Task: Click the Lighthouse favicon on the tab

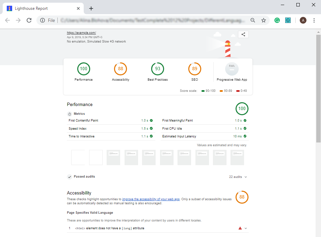Action: tap(9, 8)
